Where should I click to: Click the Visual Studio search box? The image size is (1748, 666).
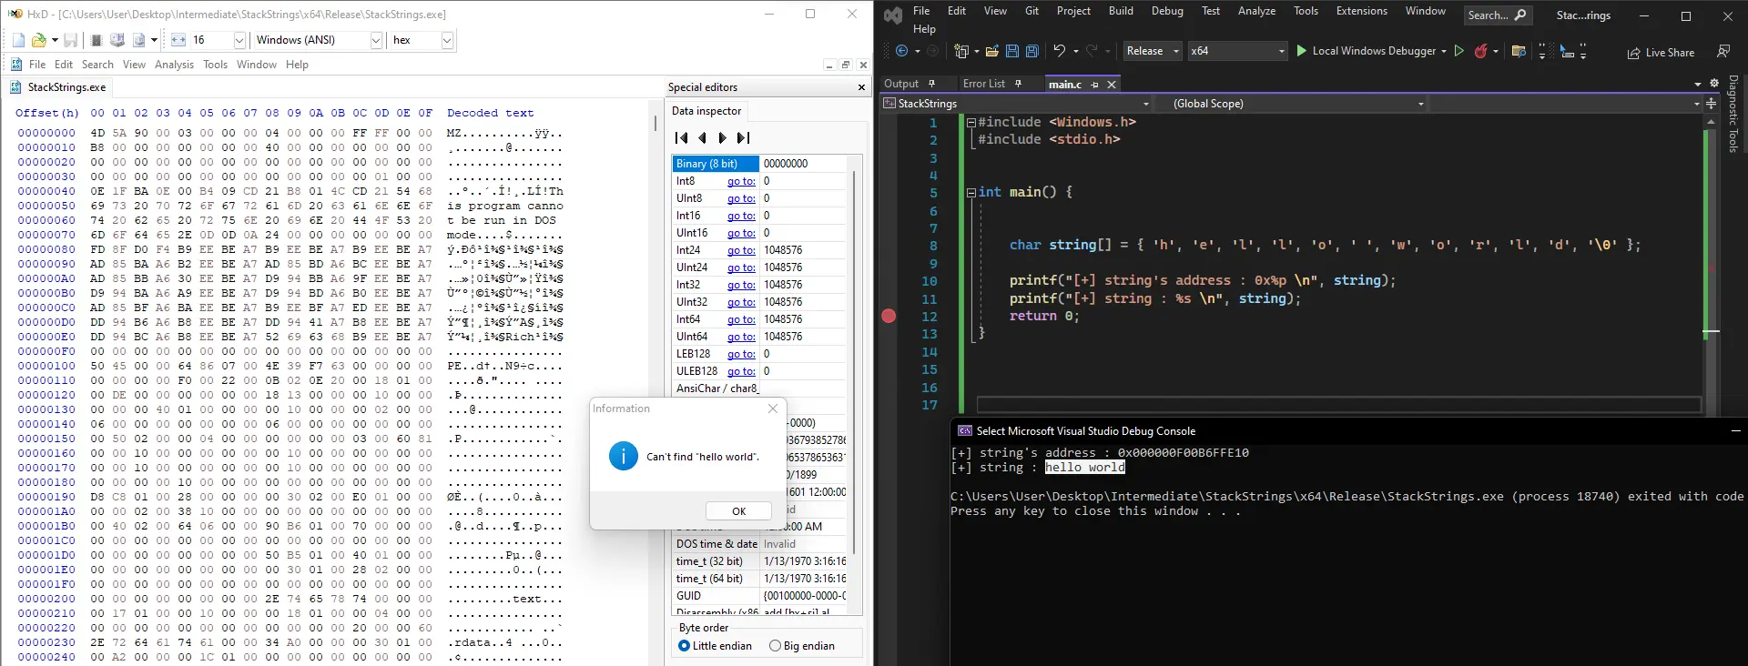click(x=1498, y=15)
